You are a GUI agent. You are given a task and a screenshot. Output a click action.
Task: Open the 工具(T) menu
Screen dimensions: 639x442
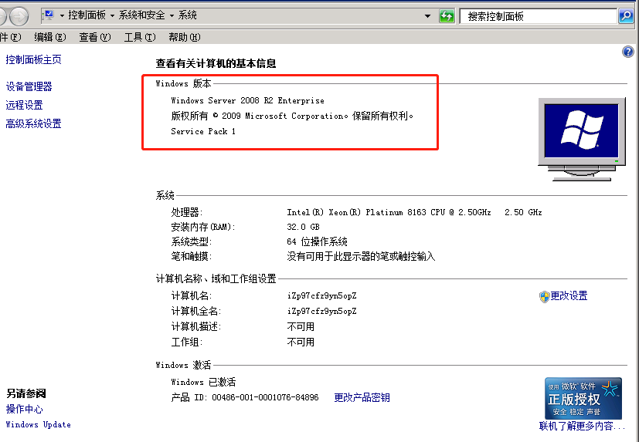(139, 38)
